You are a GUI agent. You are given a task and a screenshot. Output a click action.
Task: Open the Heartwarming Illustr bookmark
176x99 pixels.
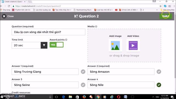83,10
